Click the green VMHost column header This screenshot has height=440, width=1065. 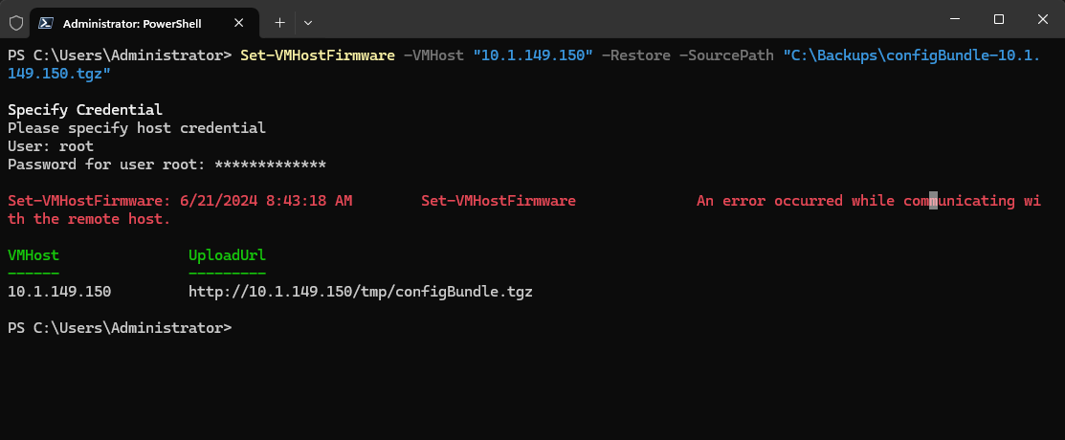coord(33,255)
